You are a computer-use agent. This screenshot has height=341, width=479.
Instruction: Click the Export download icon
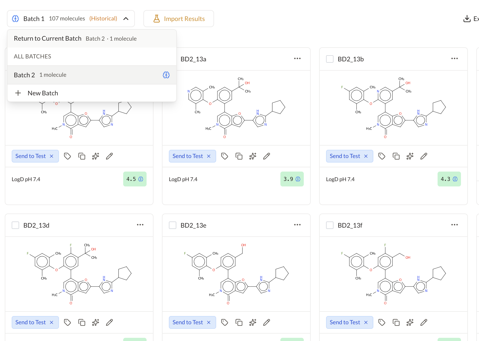pos(467,19)
